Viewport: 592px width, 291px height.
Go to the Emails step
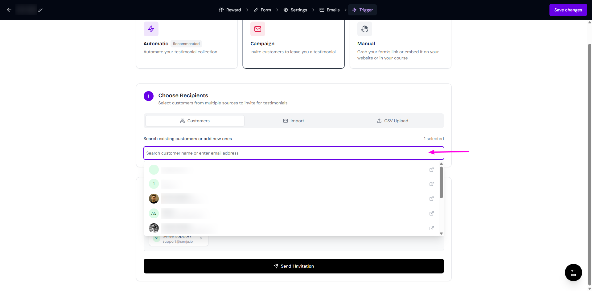point(329,10)
